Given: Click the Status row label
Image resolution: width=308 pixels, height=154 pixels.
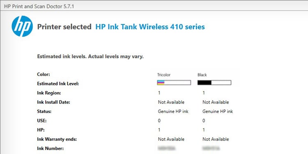Looking at the screenshot, I should [44, 111].
